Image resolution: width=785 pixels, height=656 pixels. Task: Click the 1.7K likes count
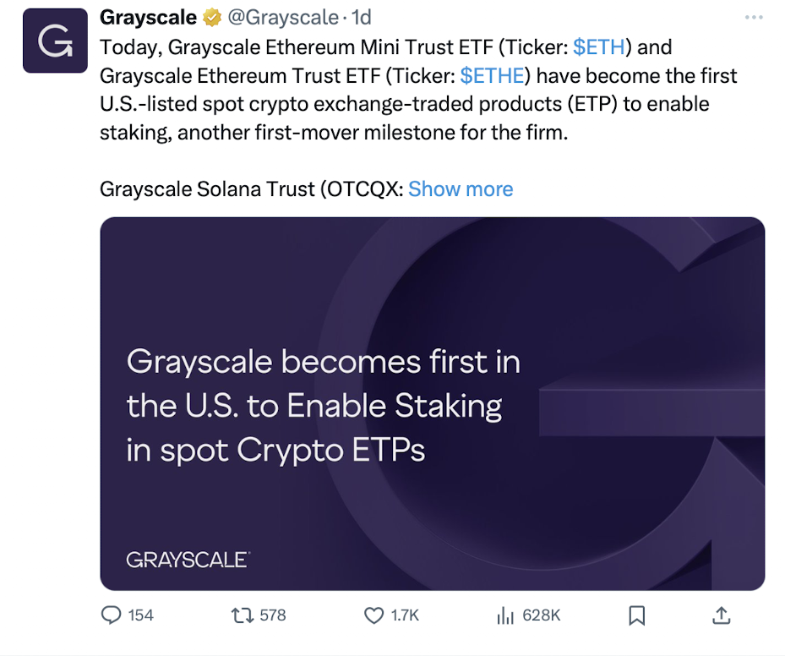(x=405, y=615)
